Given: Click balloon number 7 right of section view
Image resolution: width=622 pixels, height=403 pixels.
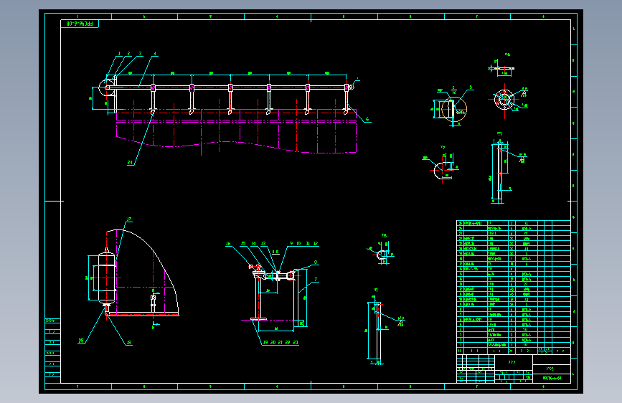Looking at the screenshot, I should tap(316, 280).
